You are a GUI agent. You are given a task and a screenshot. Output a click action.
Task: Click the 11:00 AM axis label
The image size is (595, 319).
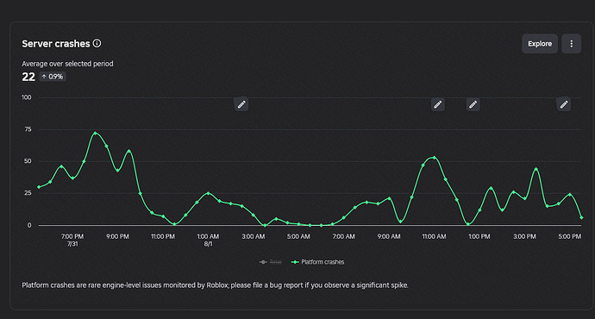pyautogui.click(x=434, y=237)
